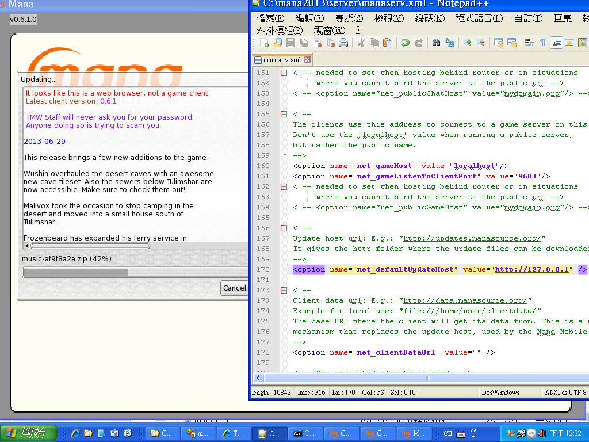This screenshot has width=589, height=442.
Task: Click the user-defined language dialog icon
Action: (x=569, y=43)
